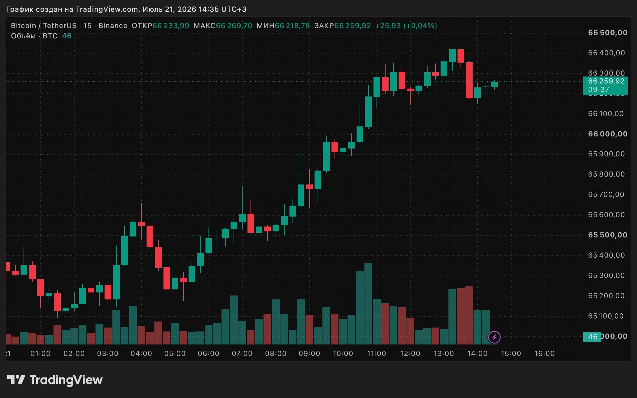
Task: Click the TradingView logo at bottom
Action: [x=55, y=380]
